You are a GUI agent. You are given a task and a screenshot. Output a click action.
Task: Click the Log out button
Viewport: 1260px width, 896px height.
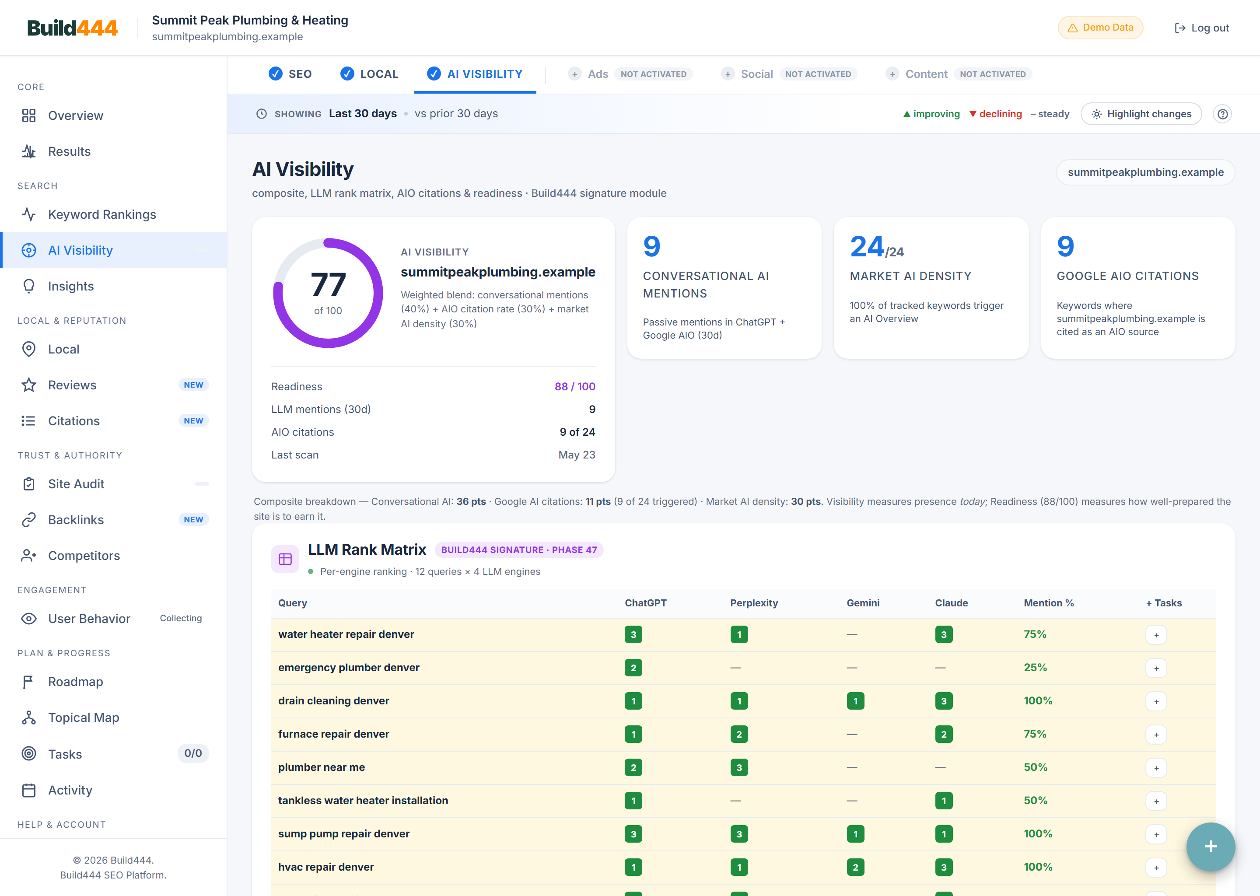[1201, 28]
